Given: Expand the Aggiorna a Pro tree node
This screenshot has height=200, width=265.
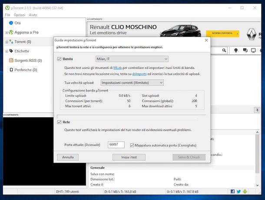Looking at the screenshot, I should (7, 32).
